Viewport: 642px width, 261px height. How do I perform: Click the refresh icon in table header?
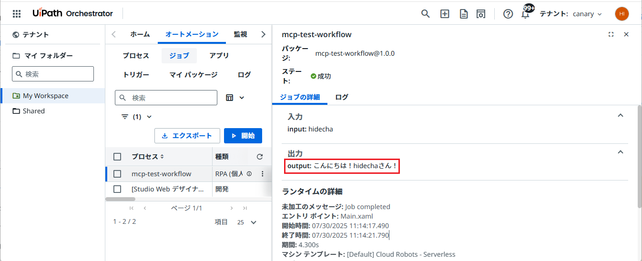click(x=260, y=156)
